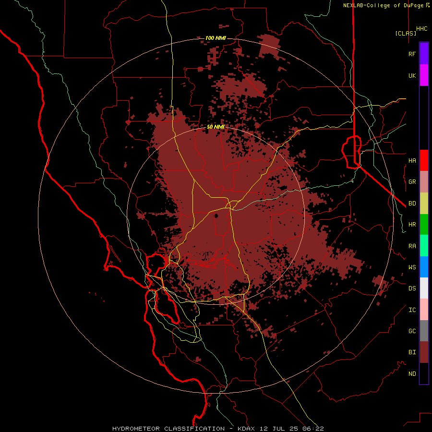The image size is (432, 432).
Task: Click the HA red legend swatch
Action: click(x=424, y=160)
